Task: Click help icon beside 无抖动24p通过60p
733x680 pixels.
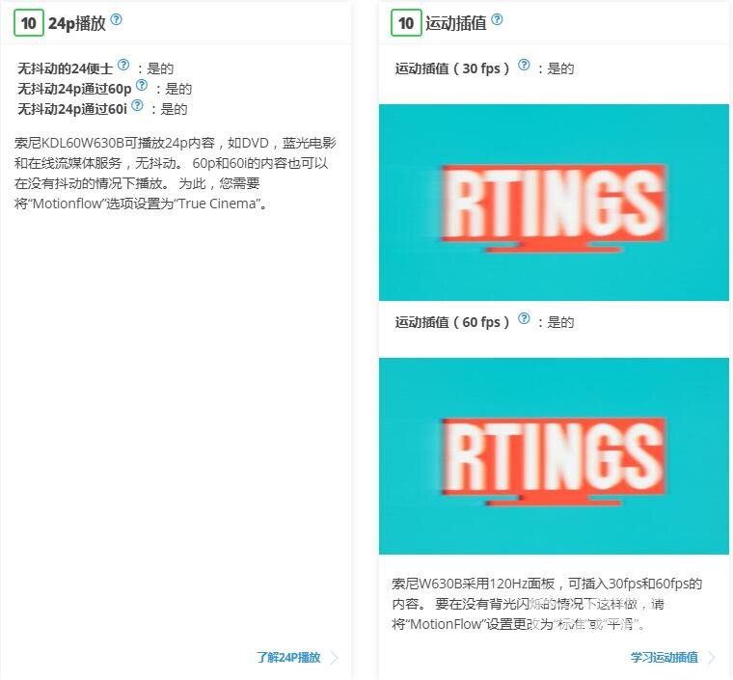Action: click(x=142, y=85)
